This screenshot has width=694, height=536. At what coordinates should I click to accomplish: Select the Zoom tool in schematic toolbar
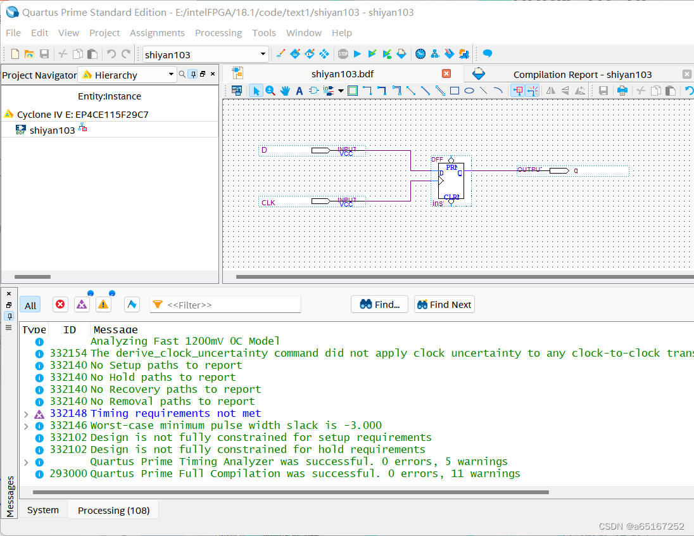(x=270, y=91)
